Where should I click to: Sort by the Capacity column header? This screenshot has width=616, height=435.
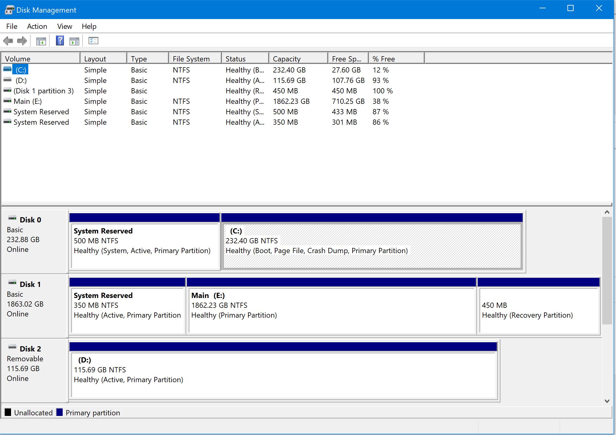[x=298, y=59]
